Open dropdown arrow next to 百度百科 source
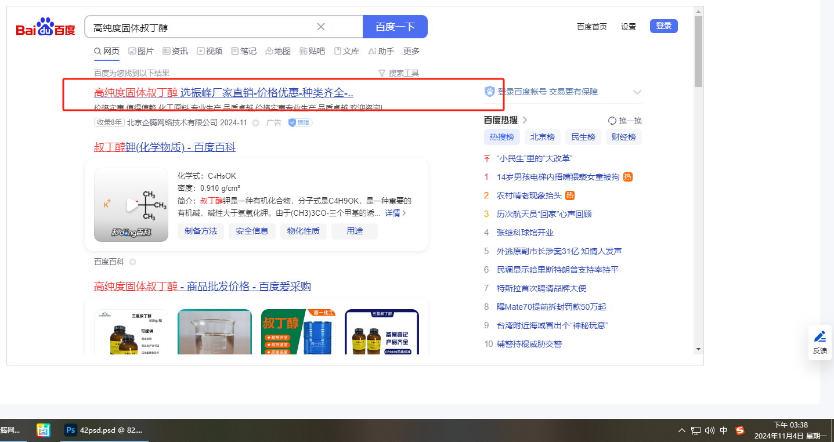The image size is (834, 442). tap(132, 262)
